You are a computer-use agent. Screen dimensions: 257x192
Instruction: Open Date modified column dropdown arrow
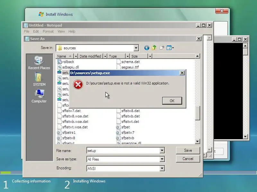pyautogui.click(x=105, y=56)
